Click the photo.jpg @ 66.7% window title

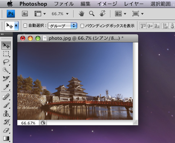coord(86,38)
